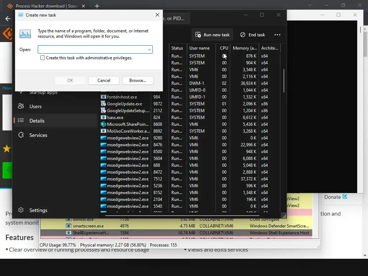This screenshot has width=368, height=276.
Task: Click the Task Manager horizontal scrollbar
Action: pos(182,215)
